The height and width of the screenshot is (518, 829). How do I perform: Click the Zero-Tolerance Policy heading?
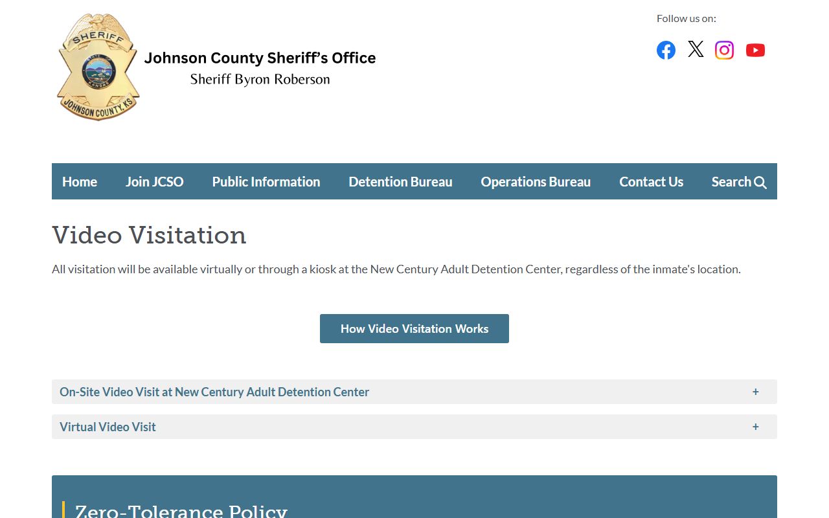click(x=181, y=510)
